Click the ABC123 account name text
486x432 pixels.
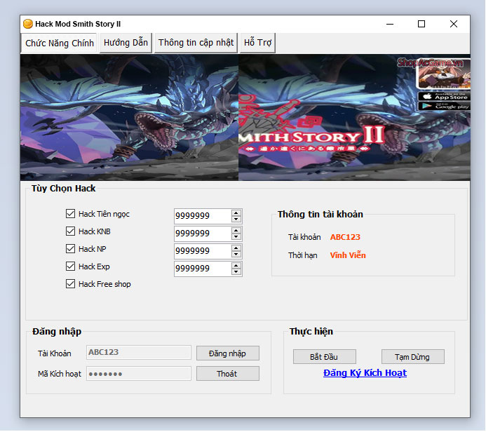pos(345,237)
